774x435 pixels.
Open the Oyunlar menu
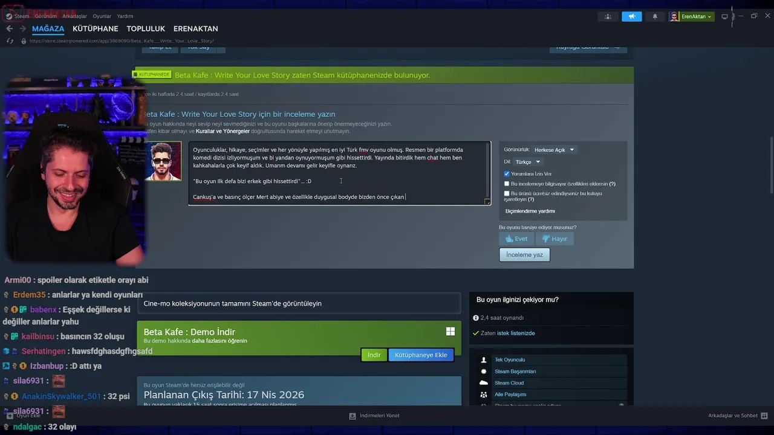[x=102, y=16]
